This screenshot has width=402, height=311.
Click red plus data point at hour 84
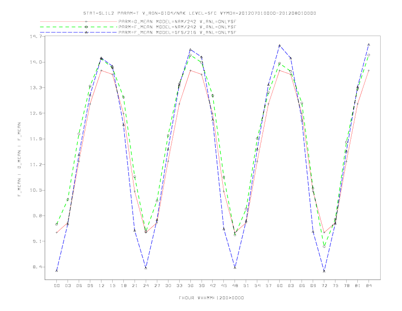(x=368, y=70)
